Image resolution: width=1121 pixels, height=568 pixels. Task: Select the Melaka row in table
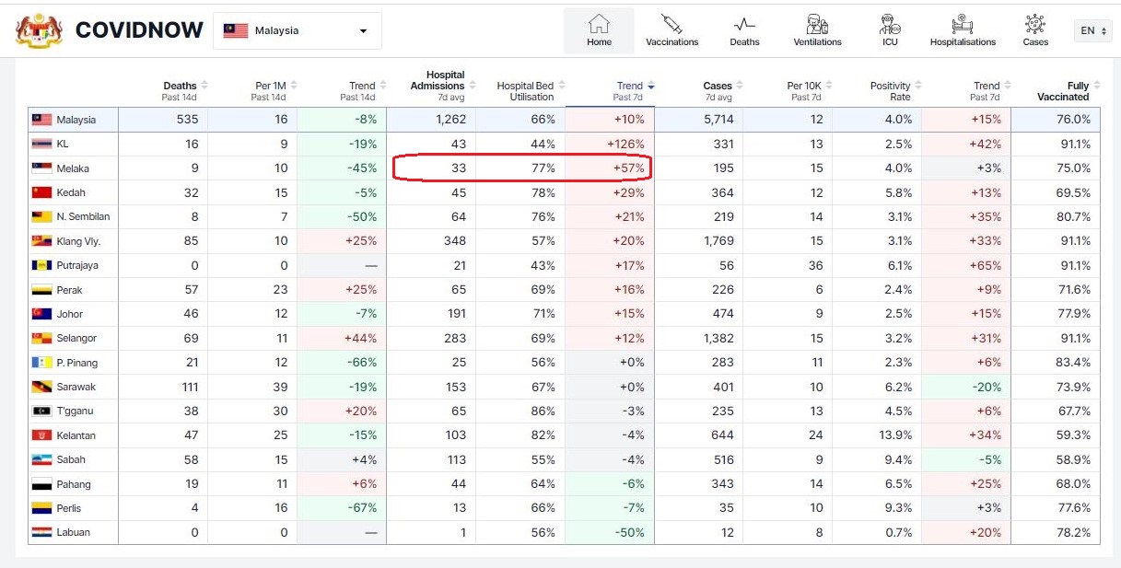pos(75,168)
